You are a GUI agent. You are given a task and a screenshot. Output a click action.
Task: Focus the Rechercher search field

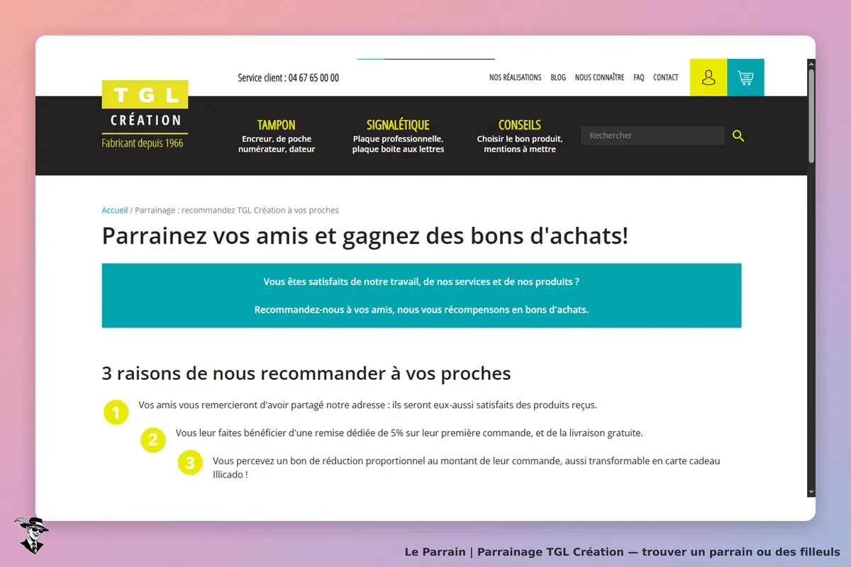(x=652, y=135)
